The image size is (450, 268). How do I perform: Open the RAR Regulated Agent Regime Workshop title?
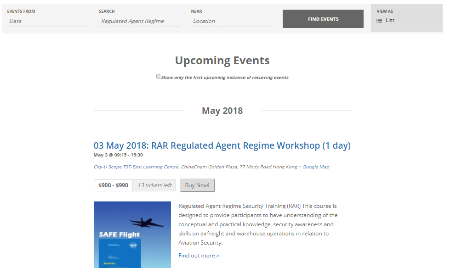coord(222,145)
